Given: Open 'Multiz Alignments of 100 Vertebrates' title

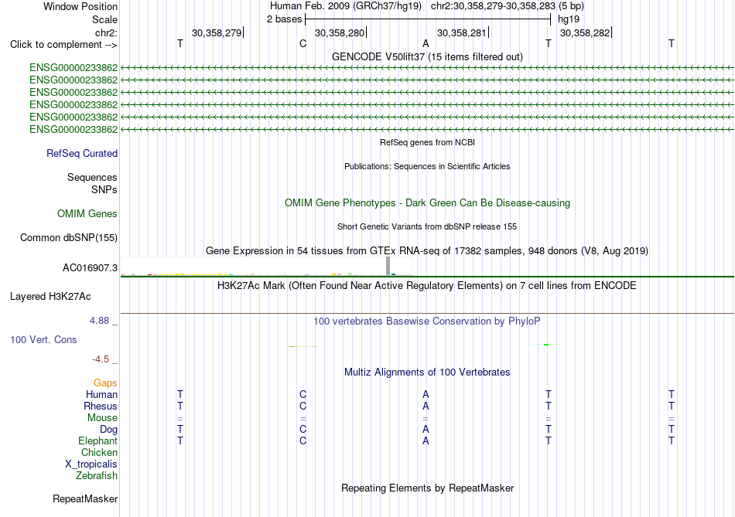Looking at the screenshot, I should pos(427,372).
